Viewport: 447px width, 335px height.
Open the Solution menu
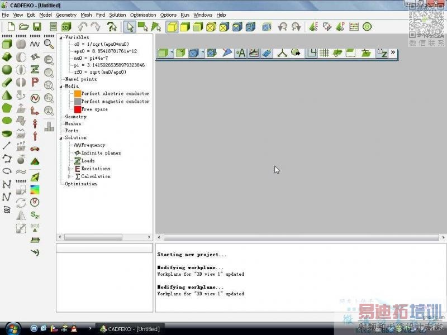tap(117, 15)
